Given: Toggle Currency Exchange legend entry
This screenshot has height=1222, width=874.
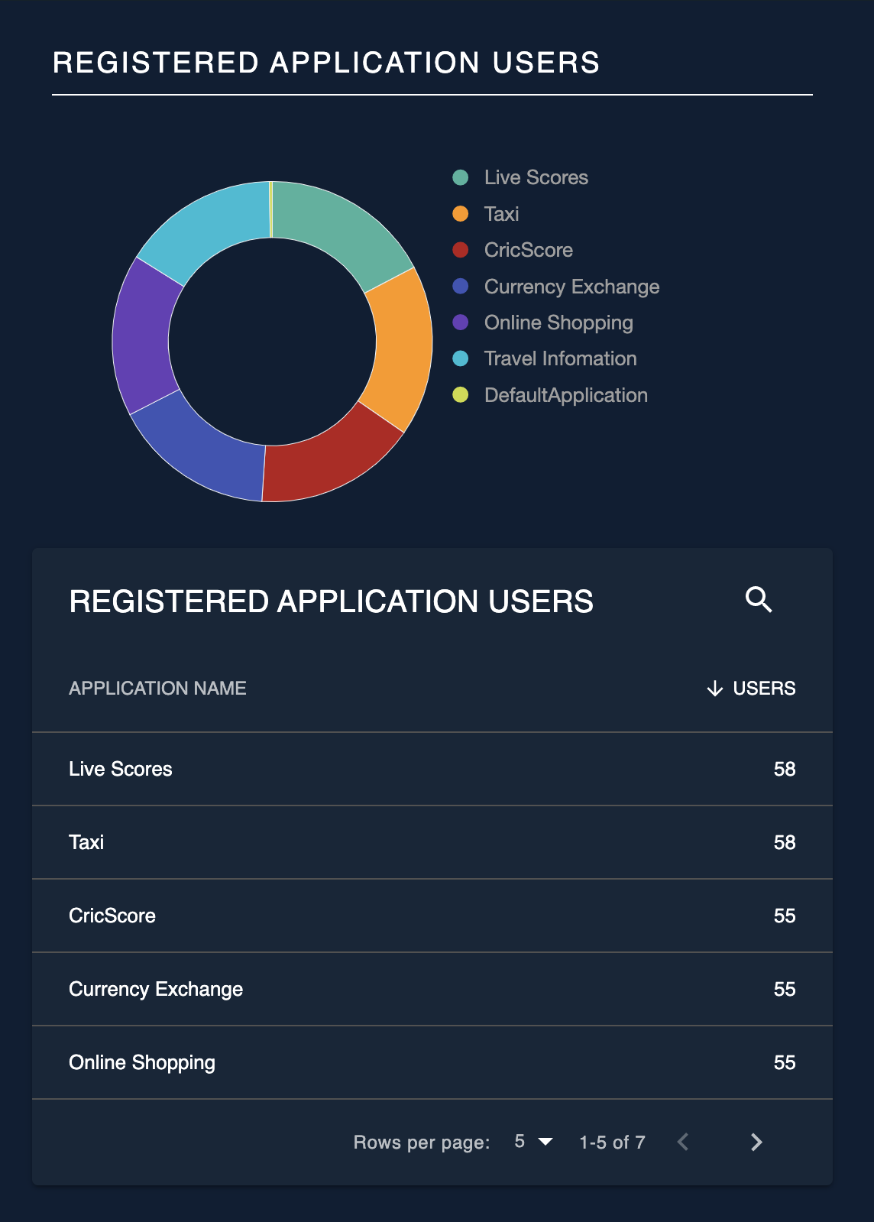Looking at the screenshot, I should pyautogui.click(x=556, y=287).
